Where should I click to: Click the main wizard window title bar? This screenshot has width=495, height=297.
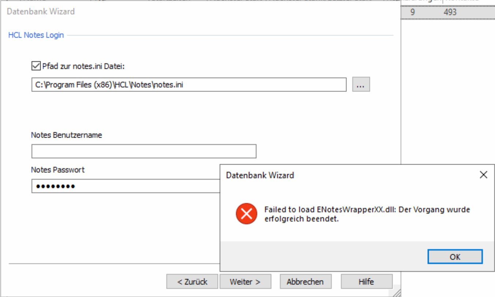tap(183, 12)
